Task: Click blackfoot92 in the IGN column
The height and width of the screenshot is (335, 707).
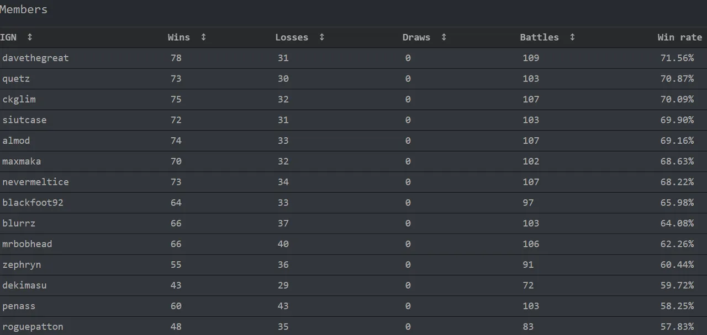Action: [33, 203]
